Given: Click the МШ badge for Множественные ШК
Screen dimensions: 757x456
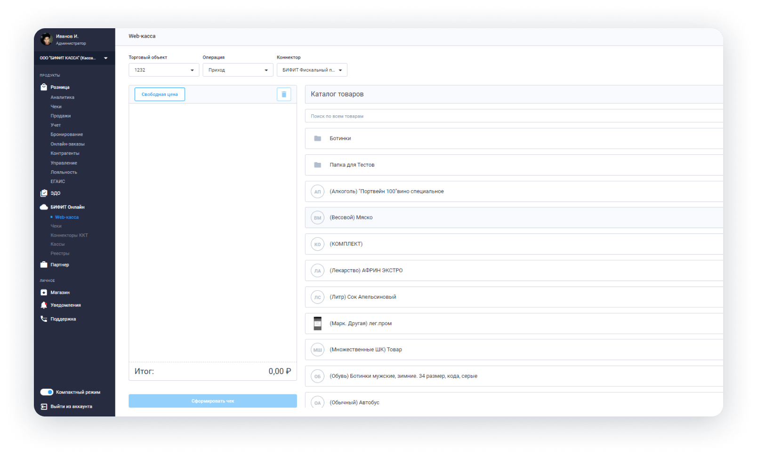Looking at the screenshot, I should point(318,350).
